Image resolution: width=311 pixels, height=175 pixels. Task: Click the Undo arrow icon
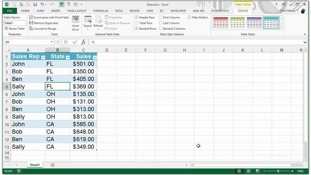[42, 4]
